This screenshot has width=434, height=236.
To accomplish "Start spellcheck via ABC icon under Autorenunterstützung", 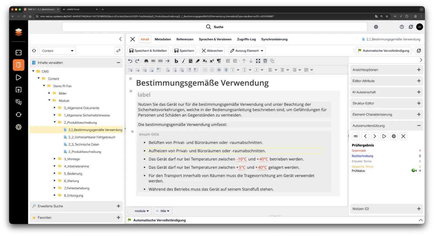I will [355, 136].
